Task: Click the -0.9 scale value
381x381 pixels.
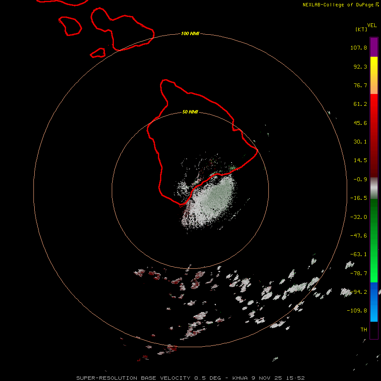Action: click(x=360, y=179)
